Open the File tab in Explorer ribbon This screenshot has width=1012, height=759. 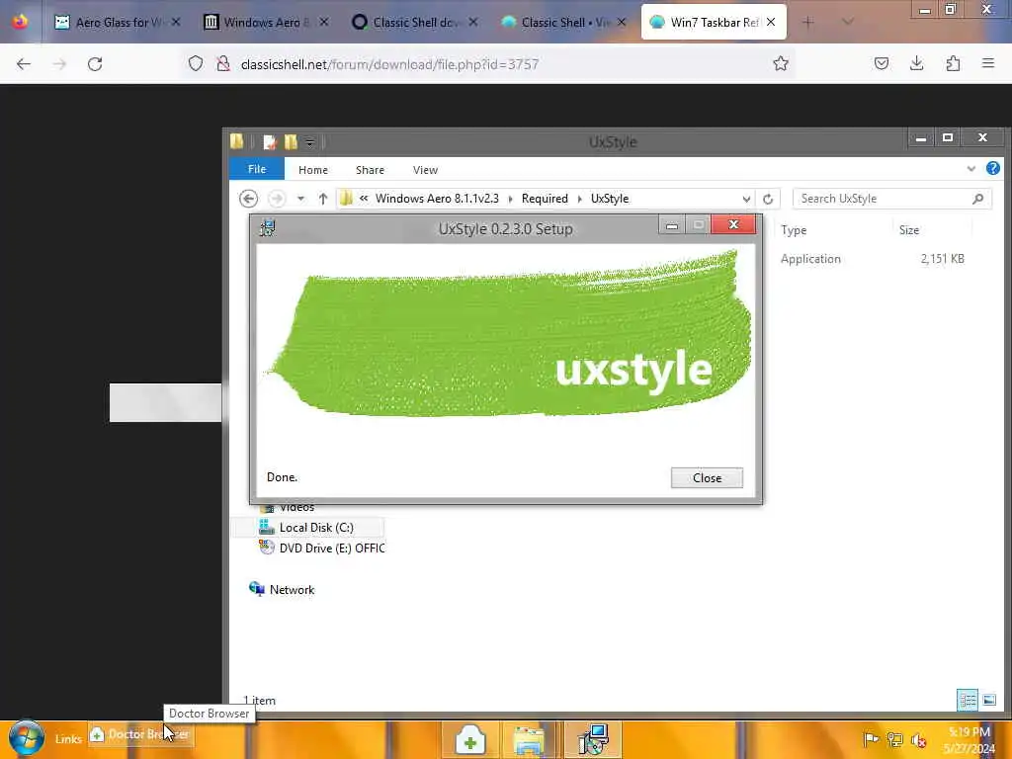(x=257, y=169)
